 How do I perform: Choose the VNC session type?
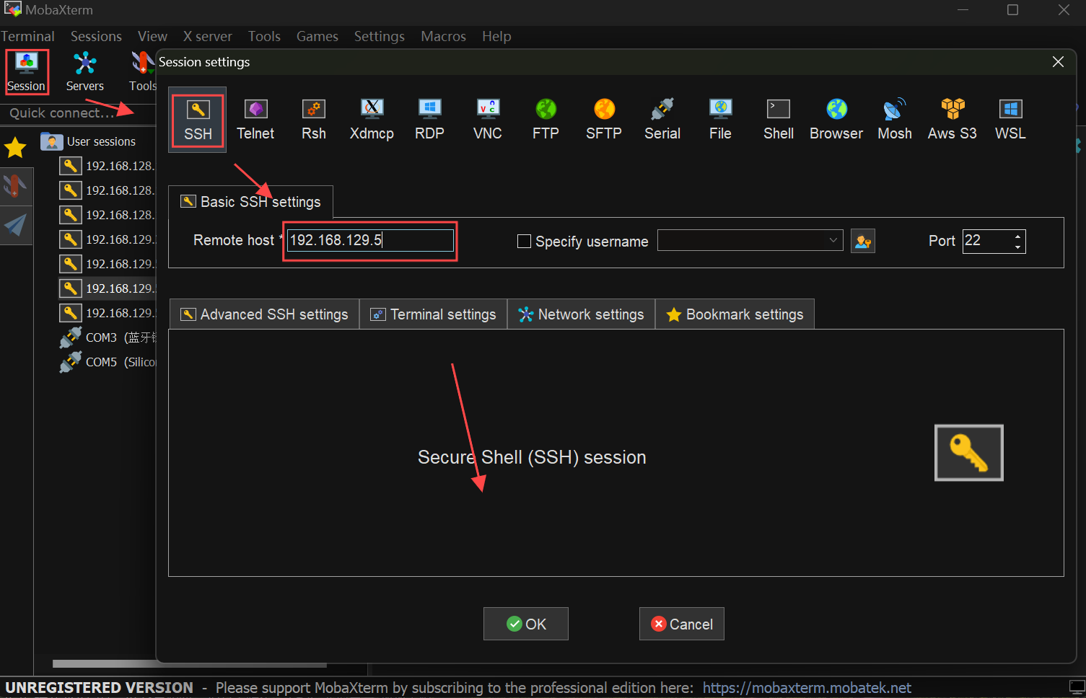pos(488,120)
